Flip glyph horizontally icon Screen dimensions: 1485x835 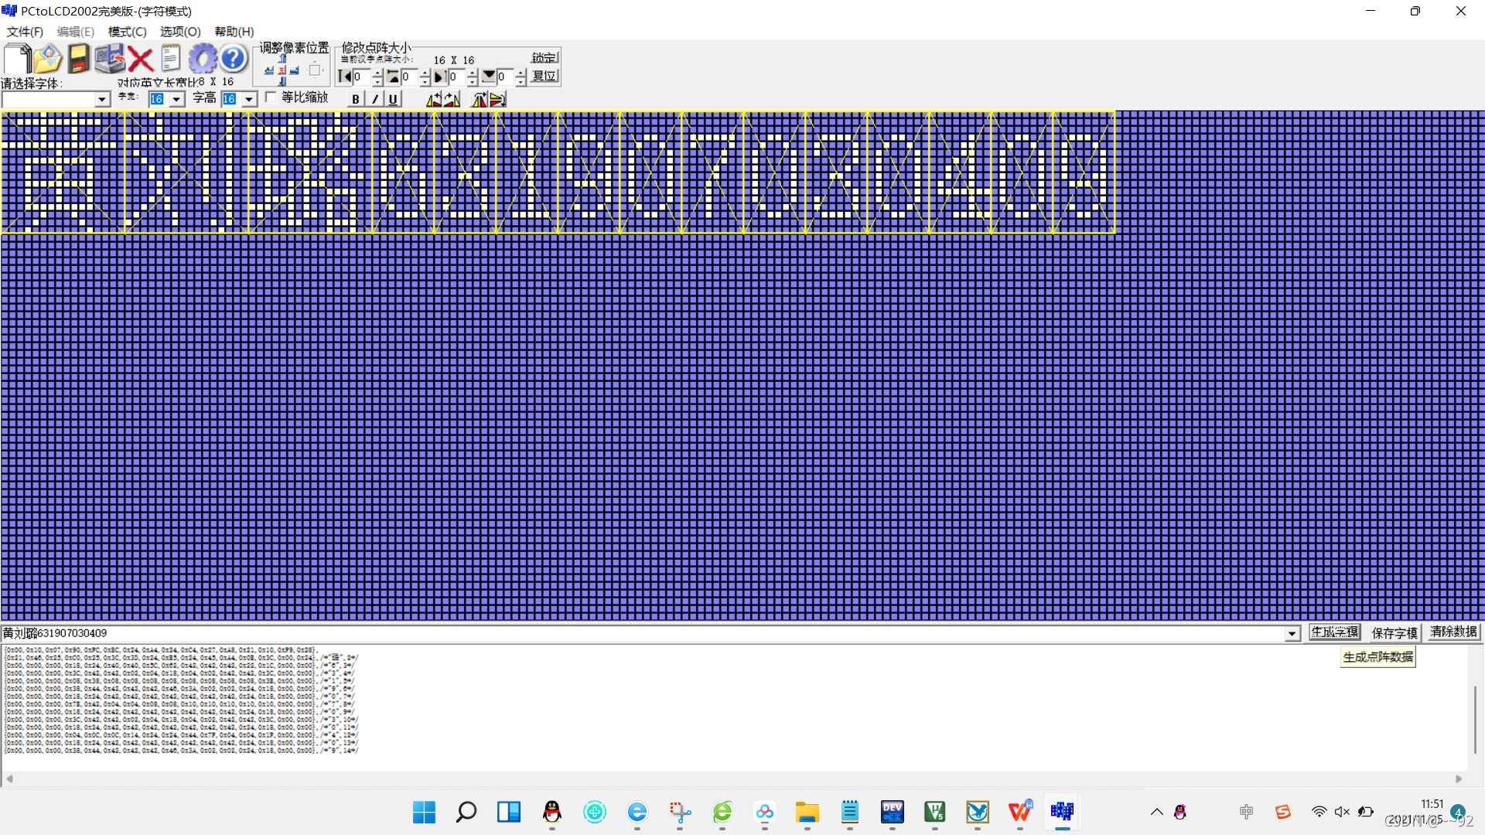(480, 99)
